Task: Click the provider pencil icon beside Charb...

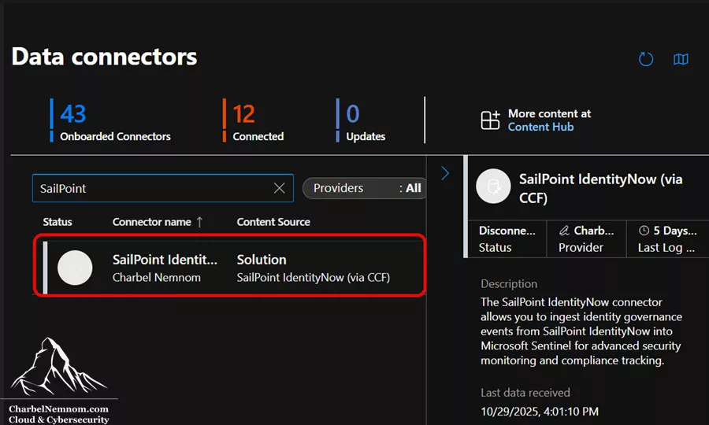Action: [564, 231]
